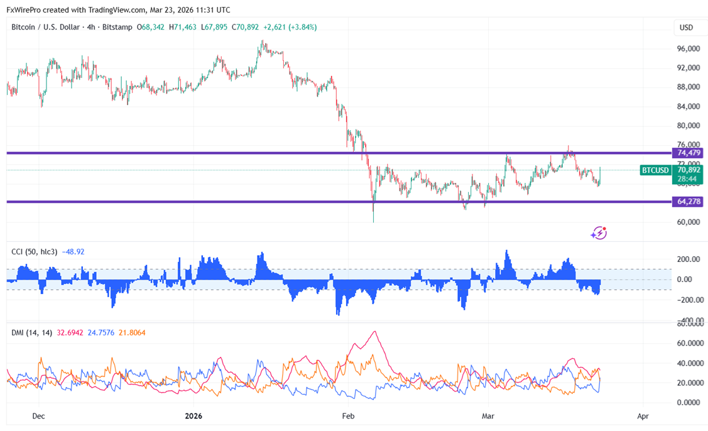Click the CCI value -48.92
The height and width of the screenshot is (431, 708).
[74, 251]
